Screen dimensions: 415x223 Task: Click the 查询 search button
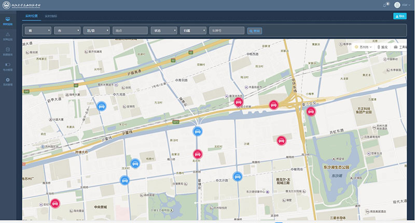255,31
